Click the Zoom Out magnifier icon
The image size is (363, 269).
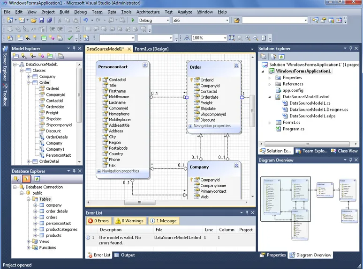point(256,38)
